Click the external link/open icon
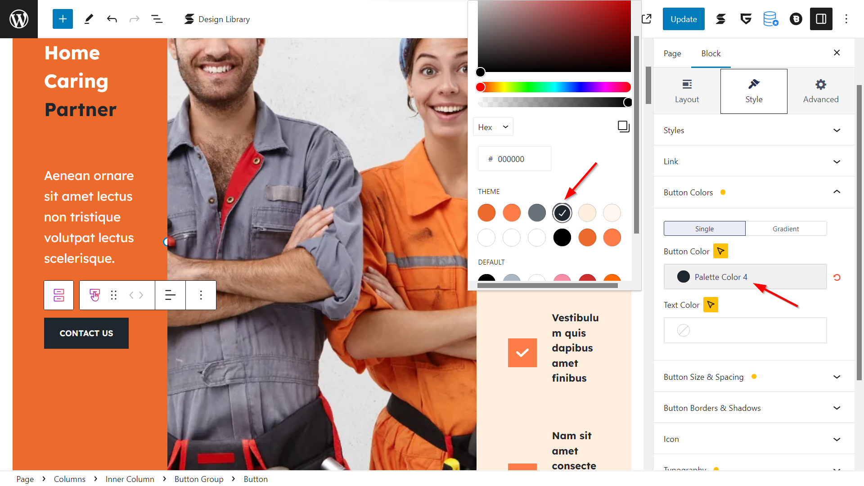This screenshot has width=864, height=486. point(647,18)
